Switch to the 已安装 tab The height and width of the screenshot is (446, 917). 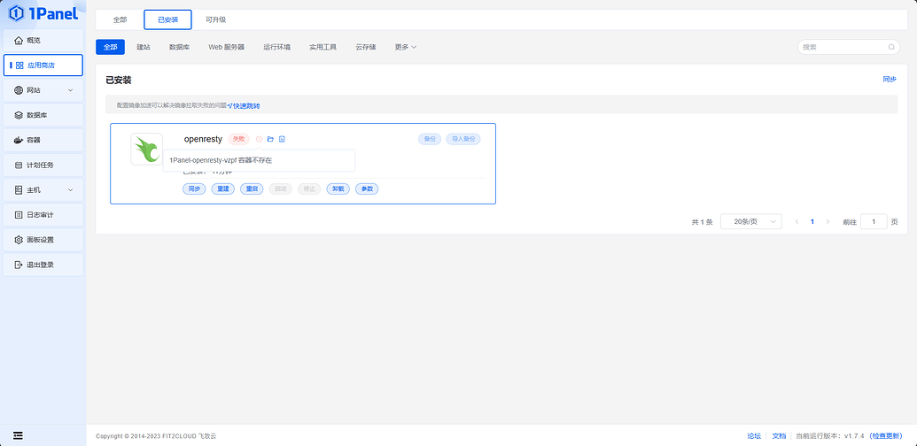click(x=167, y=19)
